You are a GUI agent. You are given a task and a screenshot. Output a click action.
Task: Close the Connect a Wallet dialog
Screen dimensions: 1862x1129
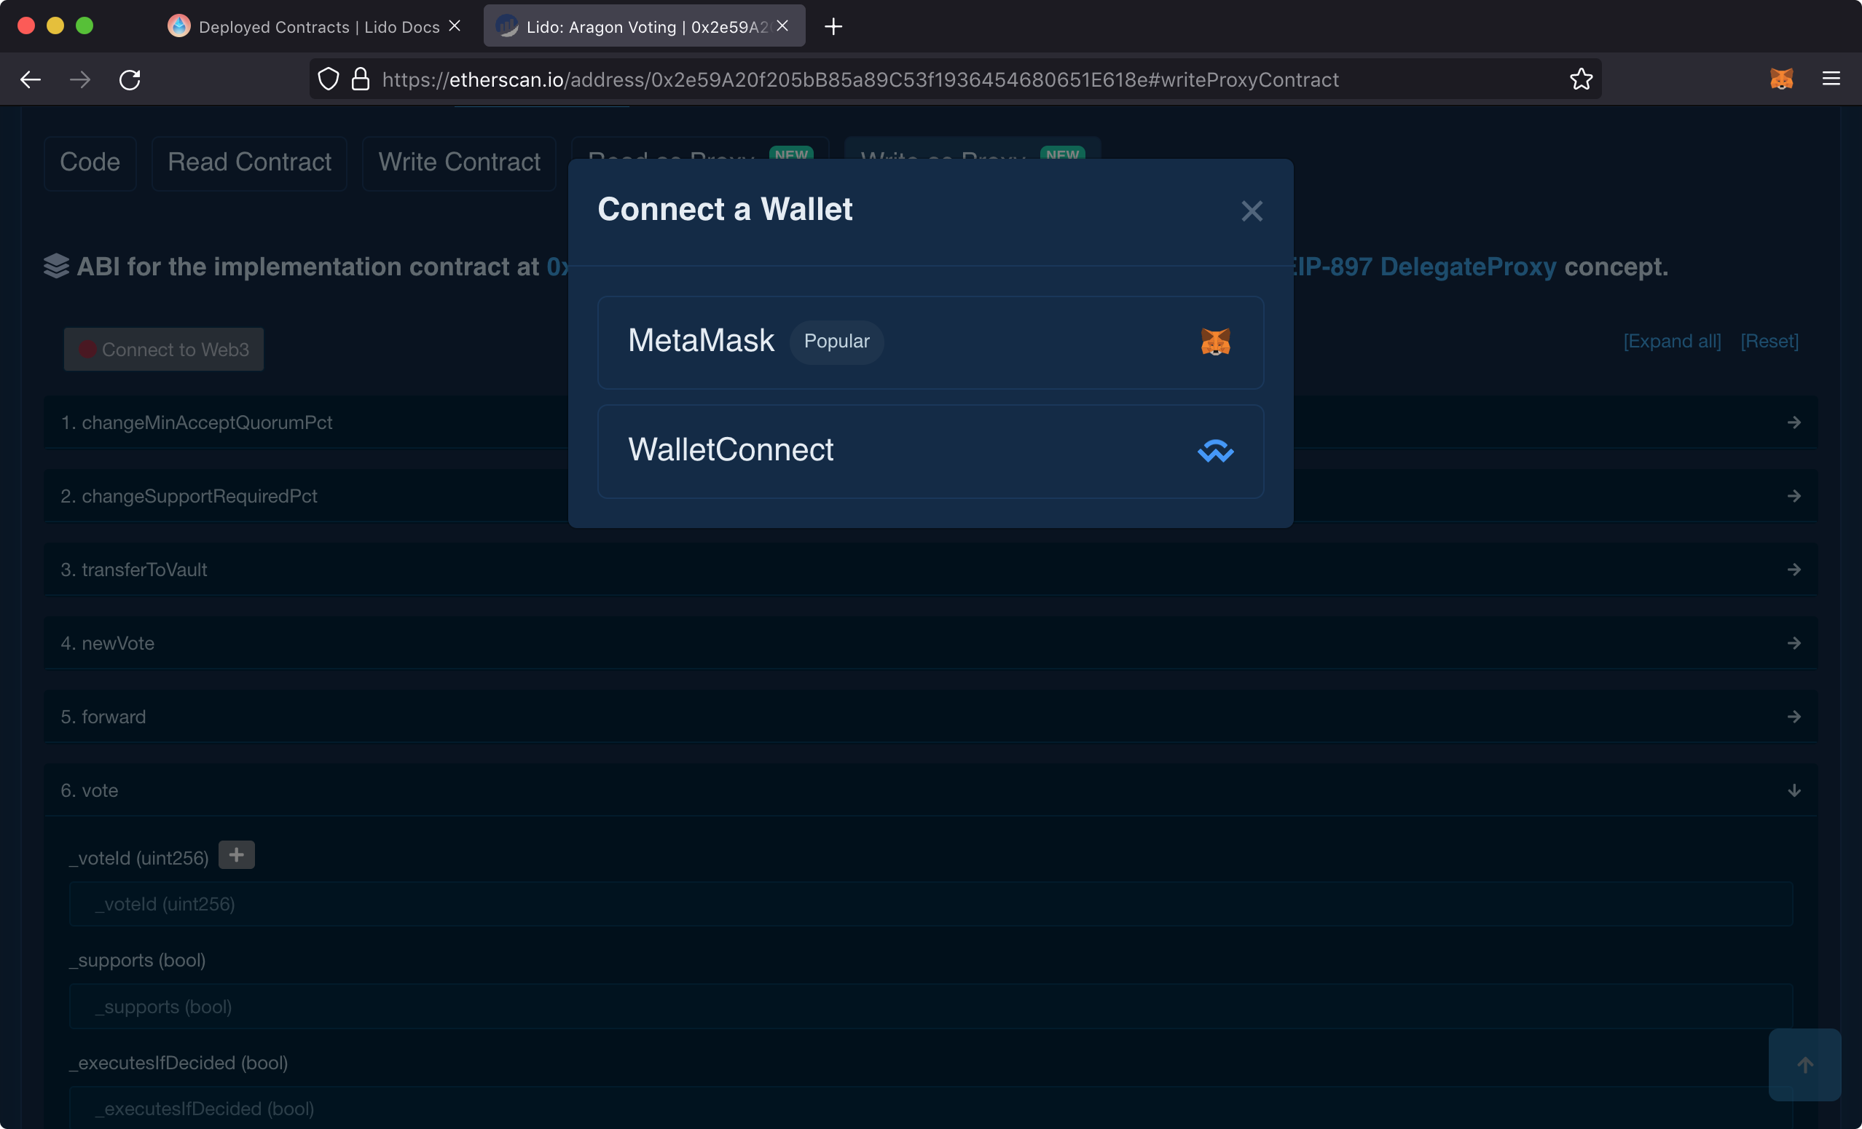pyautogui.click(x=1252, y=211)
